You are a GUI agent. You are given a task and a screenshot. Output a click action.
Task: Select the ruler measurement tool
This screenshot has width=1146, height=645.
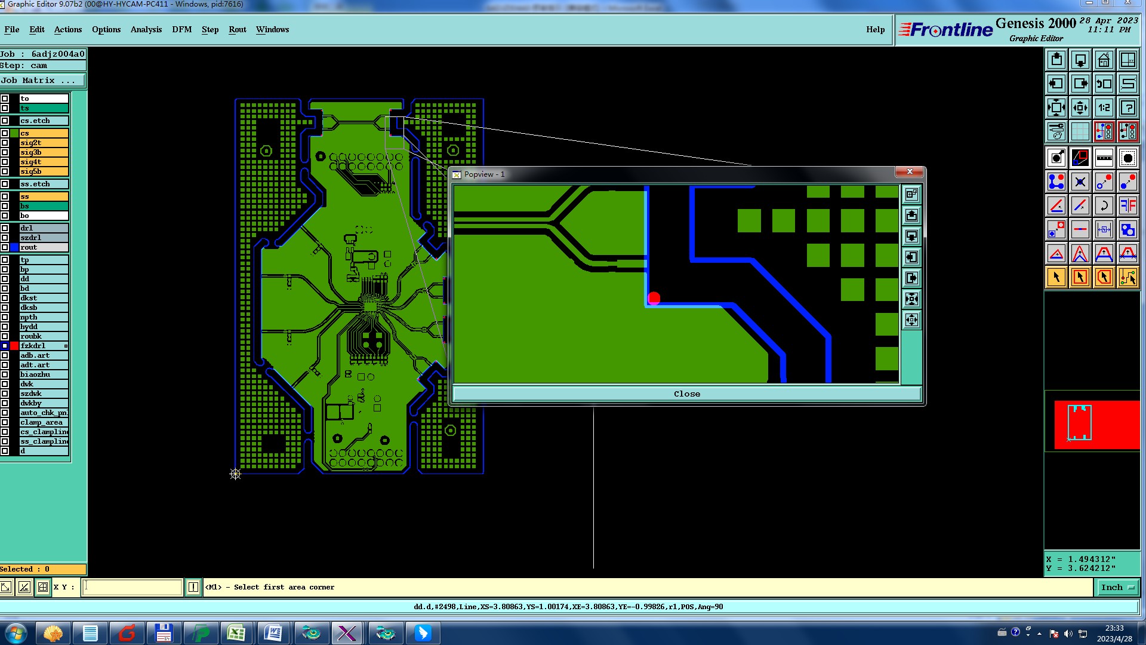[x=1104, y=158]
